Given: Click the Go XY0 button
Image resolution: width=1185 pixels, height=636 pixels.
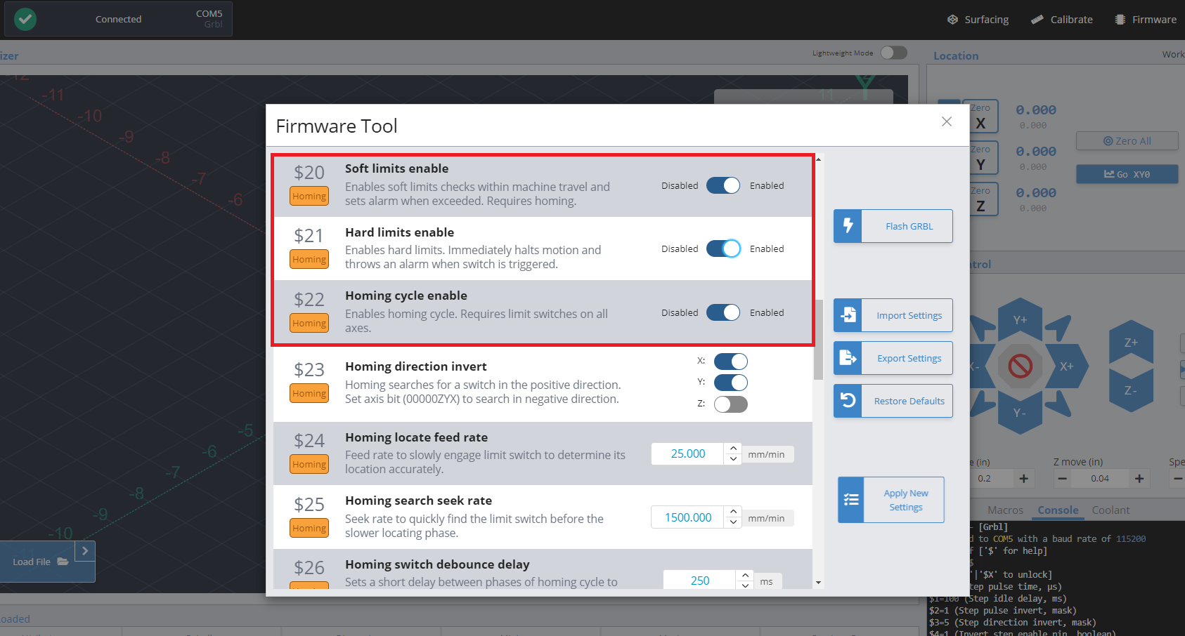Looking at the screenshot, I should coord(1127,174).
